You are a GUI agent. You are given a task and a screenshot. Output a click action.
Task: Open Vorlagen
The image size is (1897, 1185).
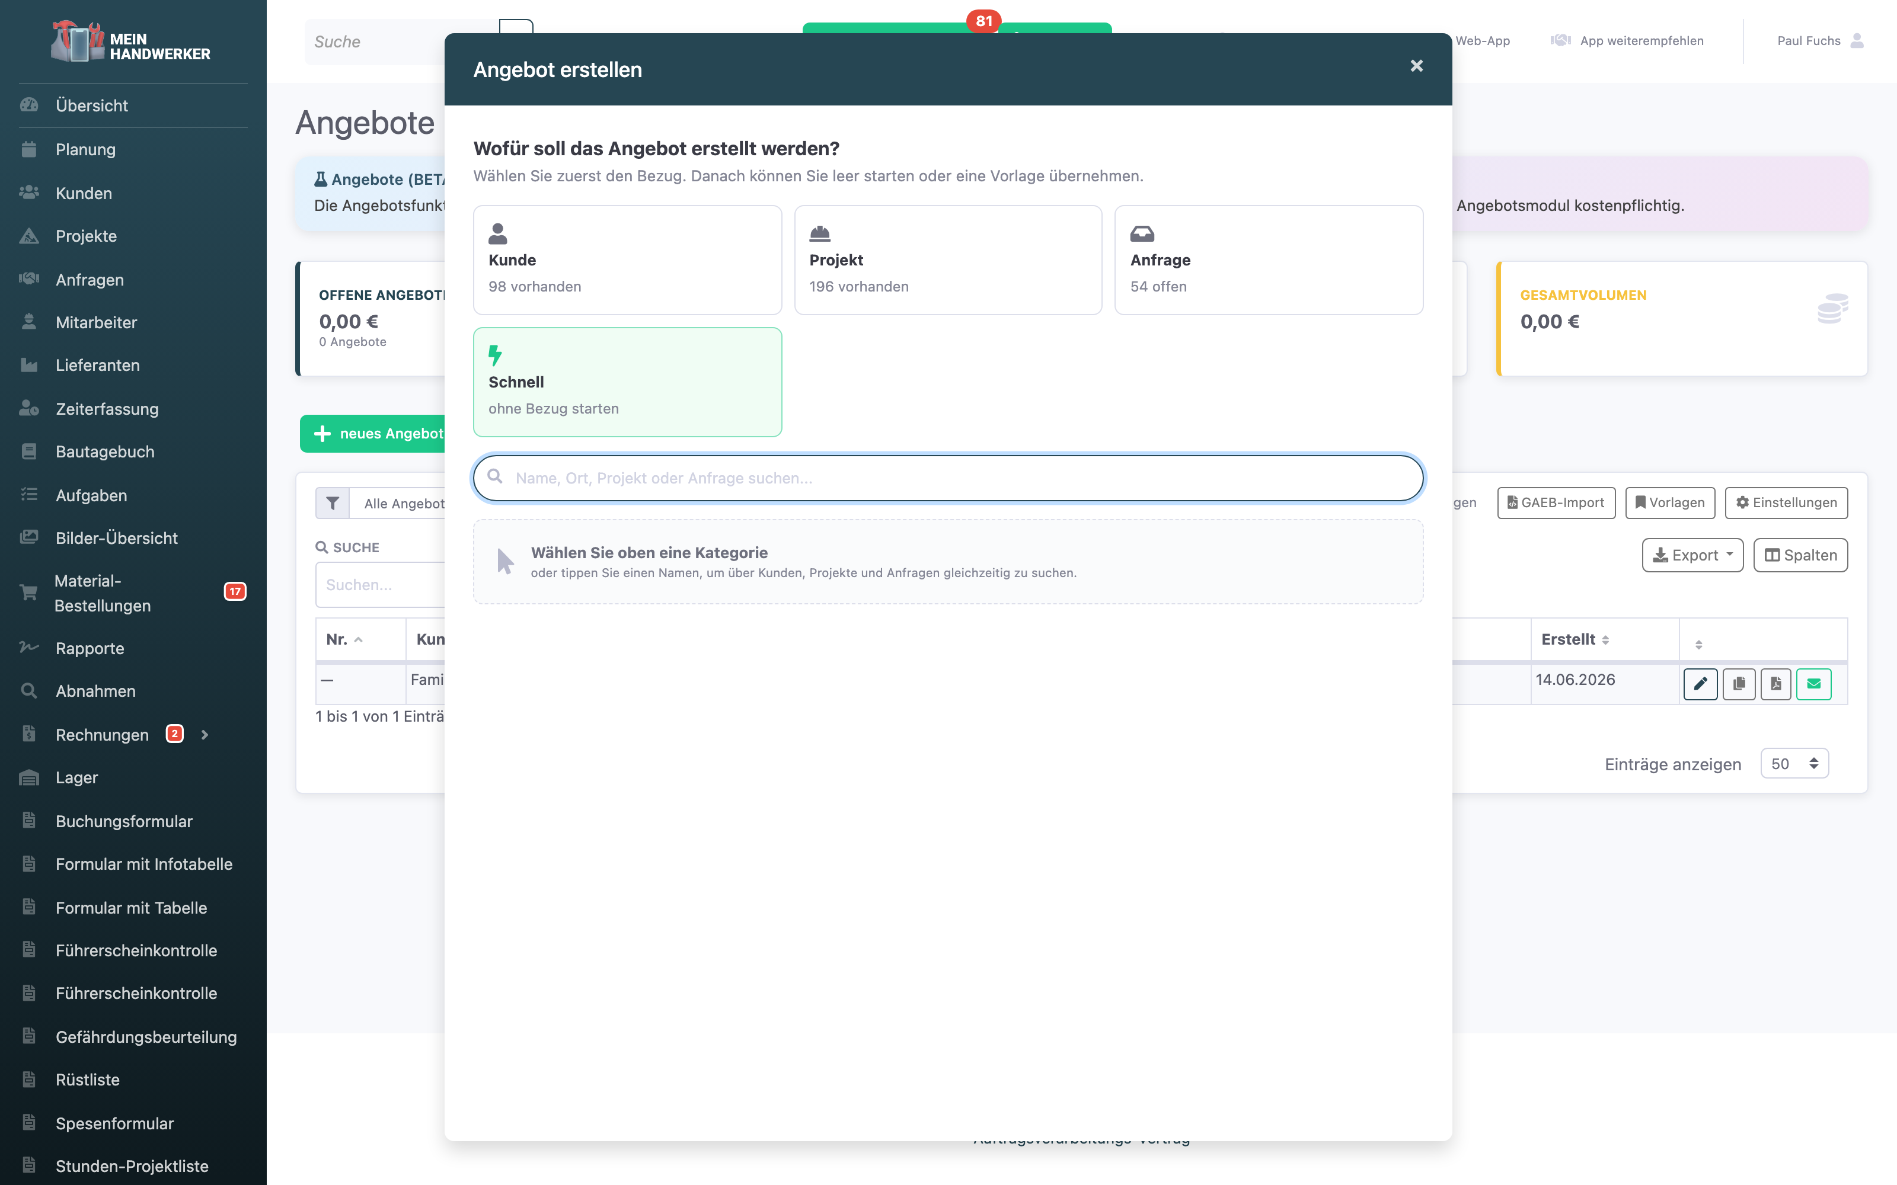(1670, 502)
